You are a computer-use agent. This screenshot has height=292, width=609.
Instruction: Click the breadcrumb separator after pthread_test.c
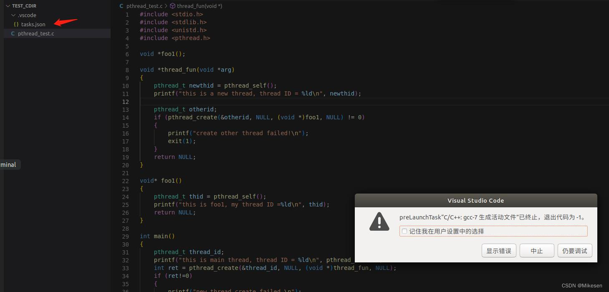[x=167, y=6]
